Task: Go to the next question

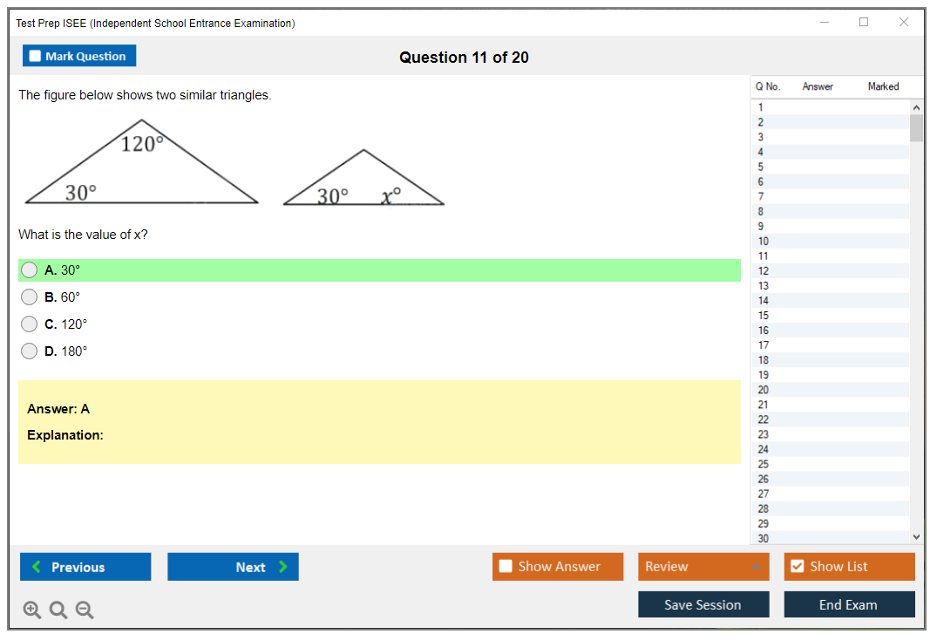Action: coord(233,567)
